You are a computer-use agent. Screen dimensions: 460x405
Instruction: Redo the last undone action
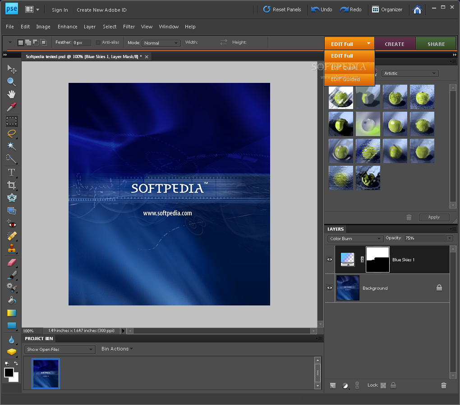tap(351, 9)
